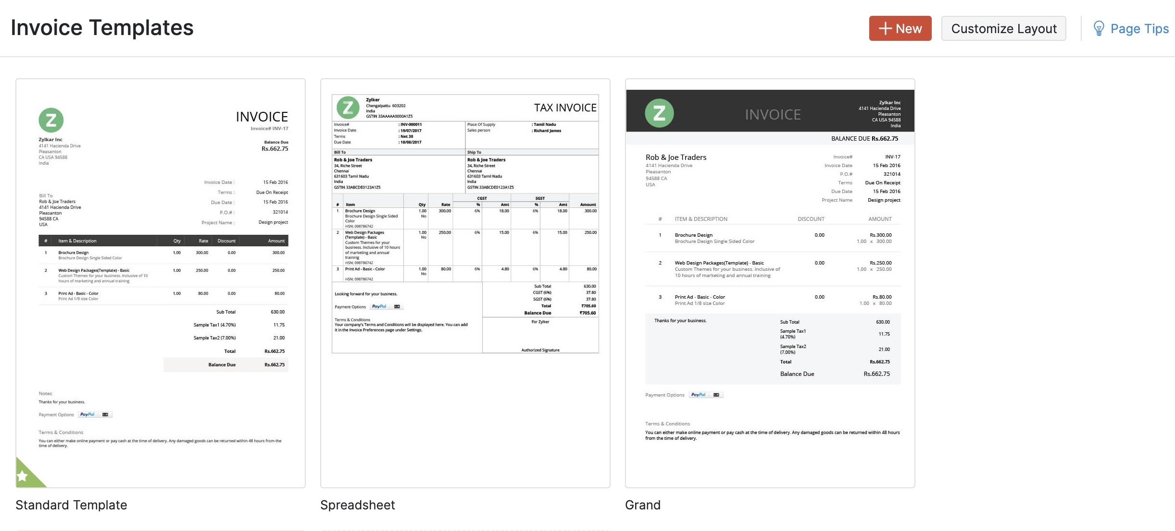
Task: Click the Zylker Z logo on Standard Template
Action: (52, 121)
